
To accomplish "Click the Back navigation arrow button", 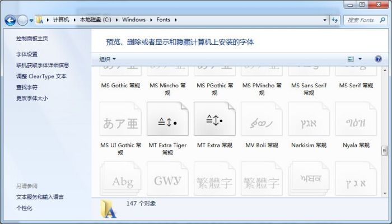I will [10, 20].
